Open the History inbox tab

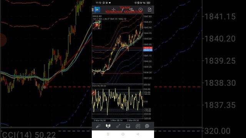pyautogui.click(x=128, y=126)
